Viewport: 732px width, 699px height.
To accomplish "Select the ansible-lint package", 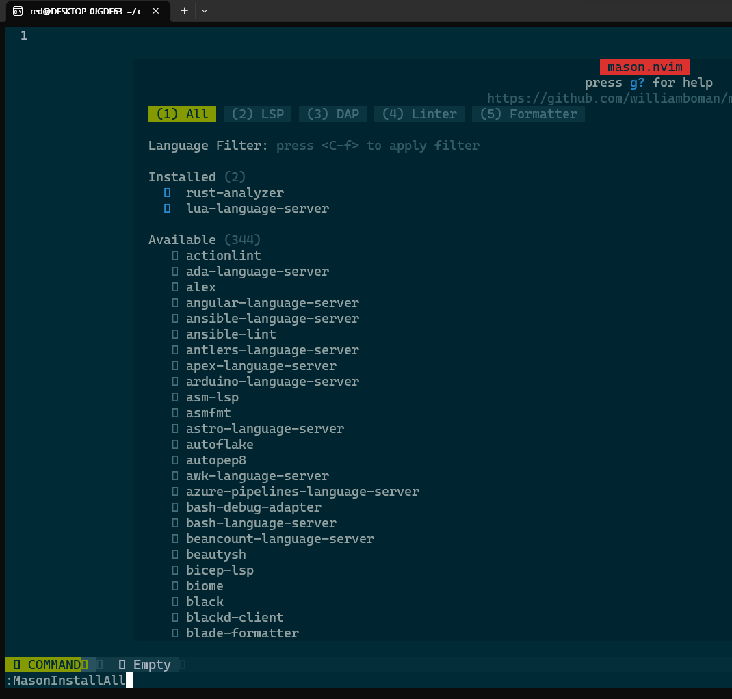I will (231, 334).
